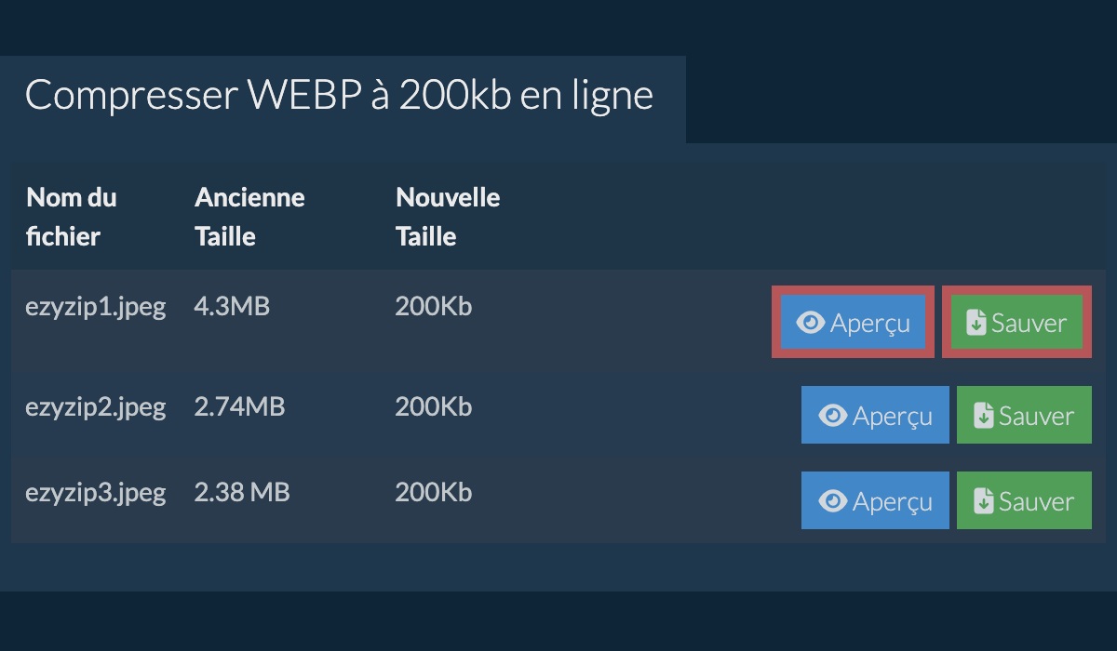The width and height of the screenshot is (1117, 651).
Task: Click the eye icon for ezyzip3.jpeg preview
Action: pos(832,501)
